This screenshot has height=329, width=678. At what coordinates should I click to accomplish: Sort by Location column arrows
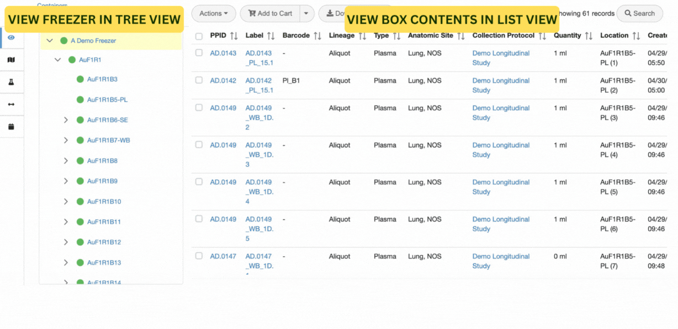point(636,36)
